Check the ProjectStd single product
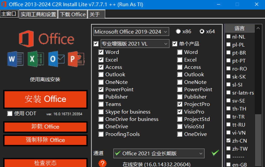 pos(180,119)
